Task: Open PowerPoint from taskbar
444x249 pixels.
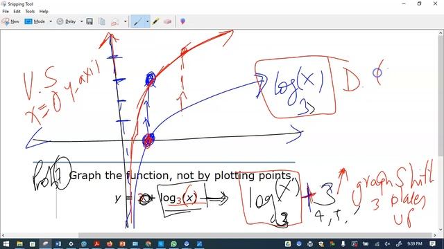Action: point(122,243)
